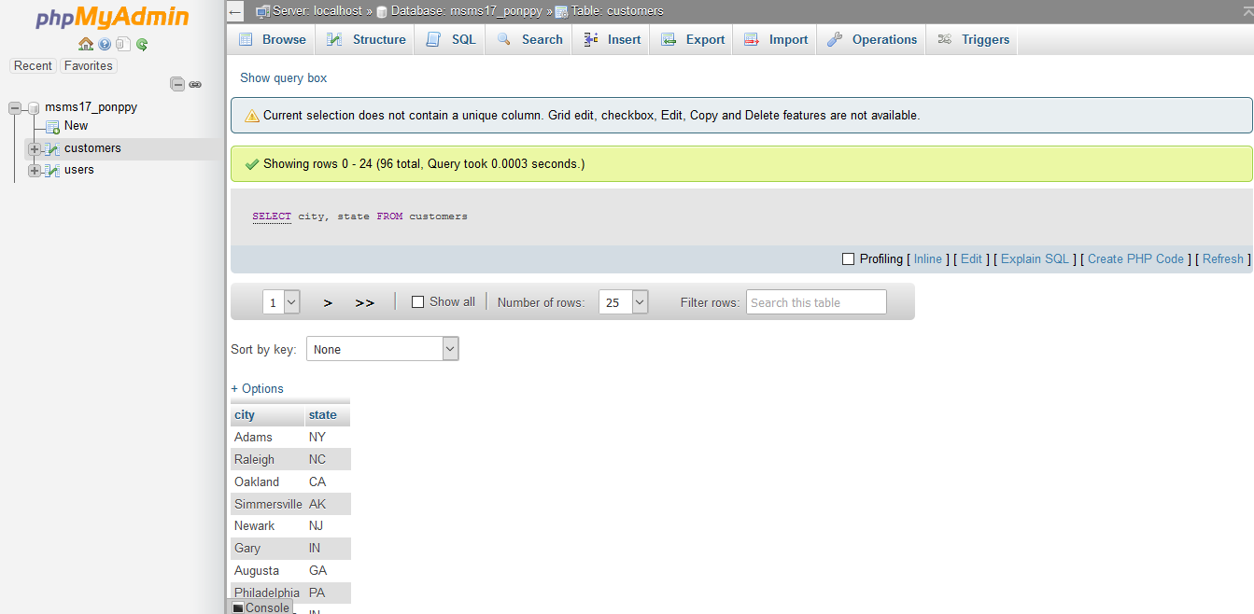Screen dimensions: 1254x614
Task: Click the Raleigh city cell
Action: pos(268,459)
